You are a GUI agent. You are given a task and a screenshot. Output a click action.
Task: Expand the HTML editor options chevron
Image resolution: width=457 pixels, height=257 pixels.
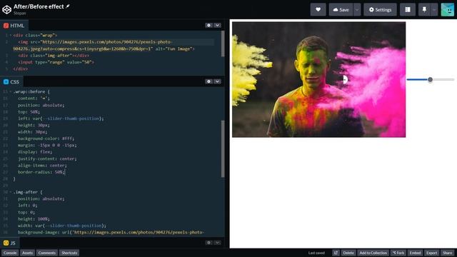point(217,26)
